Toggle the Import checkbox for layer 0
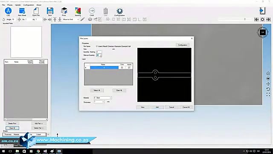 pos(129,68)
